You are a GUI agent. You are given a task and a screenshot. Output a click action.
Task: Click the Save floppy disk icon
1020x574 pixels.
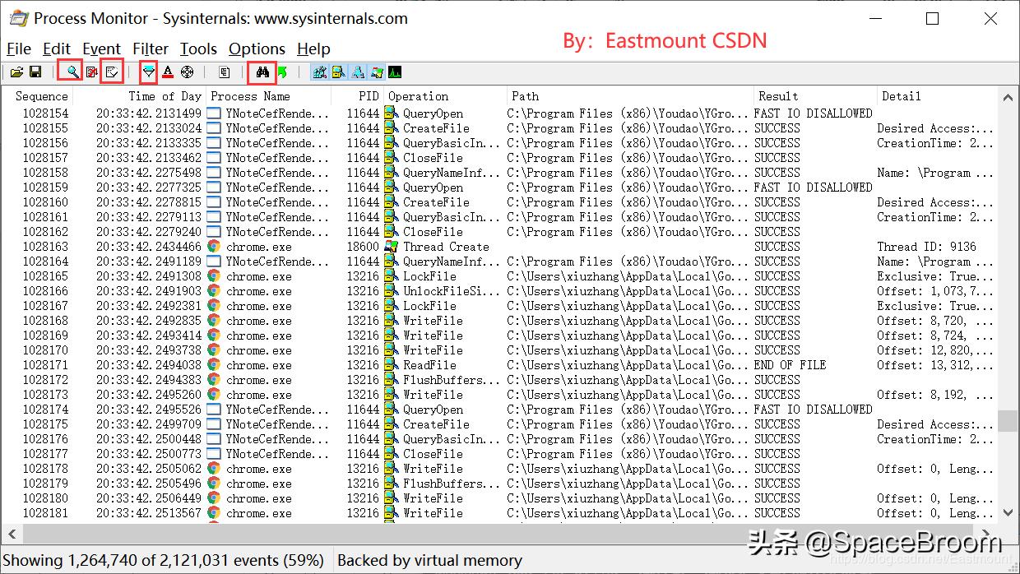pos(35,72)
